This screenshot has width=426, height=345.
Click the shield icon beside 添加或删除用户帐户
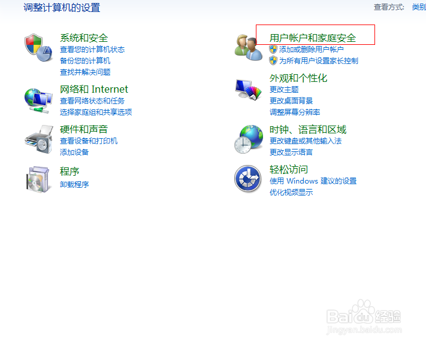(x=273, y=50)
